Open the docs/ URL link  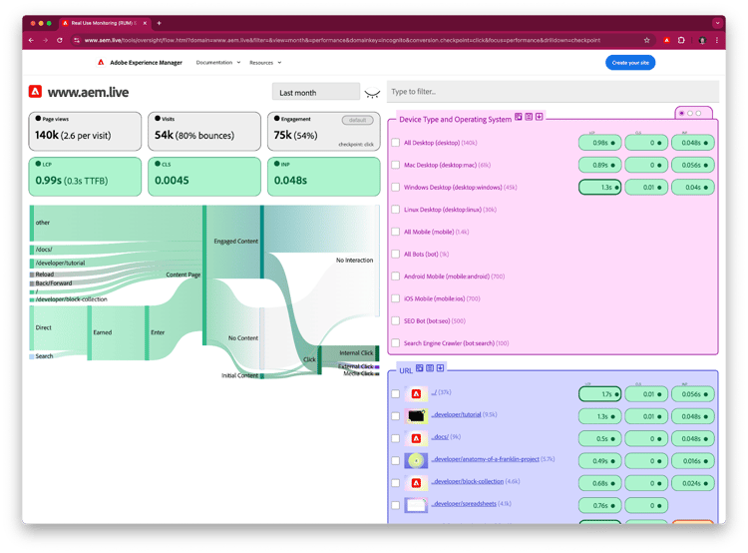coord(440,437)
